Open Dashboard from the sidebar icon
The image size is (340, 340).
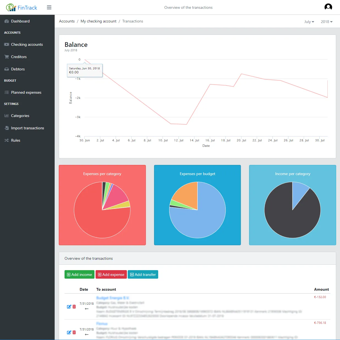coord(7,21)
